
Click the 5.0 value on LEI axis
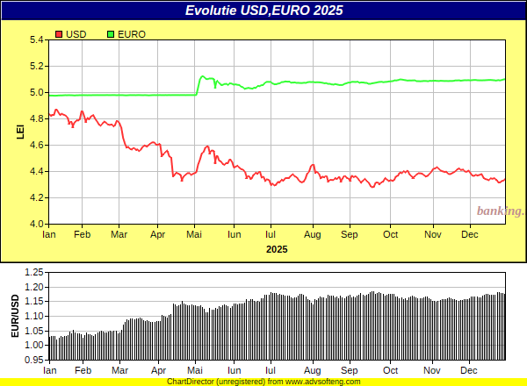(x=37, y=92)
